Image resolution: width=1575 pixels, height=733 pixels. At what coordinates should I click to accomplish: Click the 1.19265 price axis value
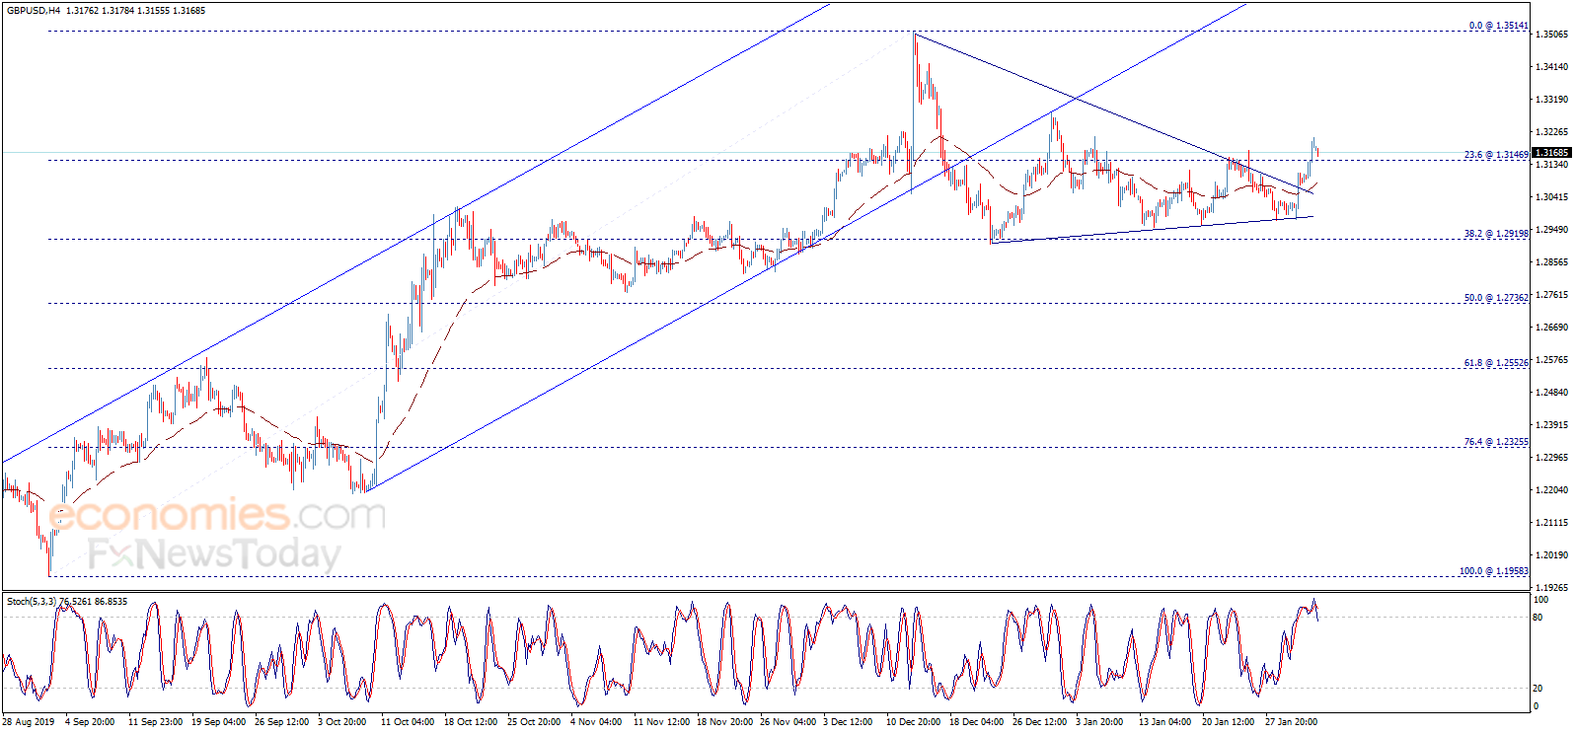1551,588
